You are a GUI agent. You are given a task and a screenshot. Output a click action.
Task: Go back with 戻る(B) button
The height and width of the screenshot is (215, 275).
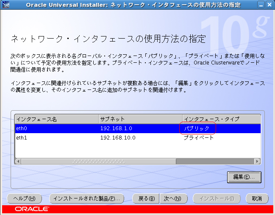(x=146, y=198)
